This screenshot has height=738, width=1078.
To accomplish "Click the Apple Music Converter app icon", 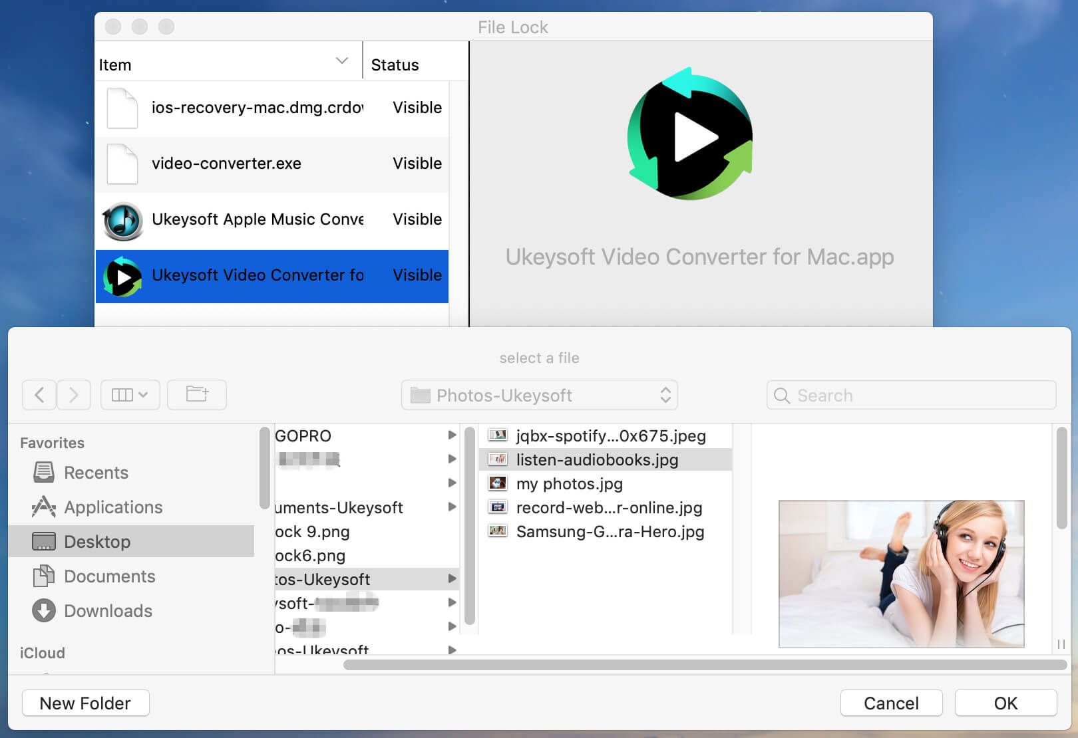I will click(x=122, y=221).
